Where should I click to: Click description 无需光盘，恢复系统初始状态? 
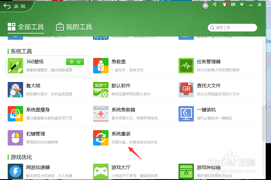point(135,142)
